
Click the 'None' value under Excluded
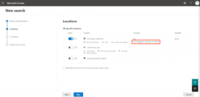click(x=177, y=39)
